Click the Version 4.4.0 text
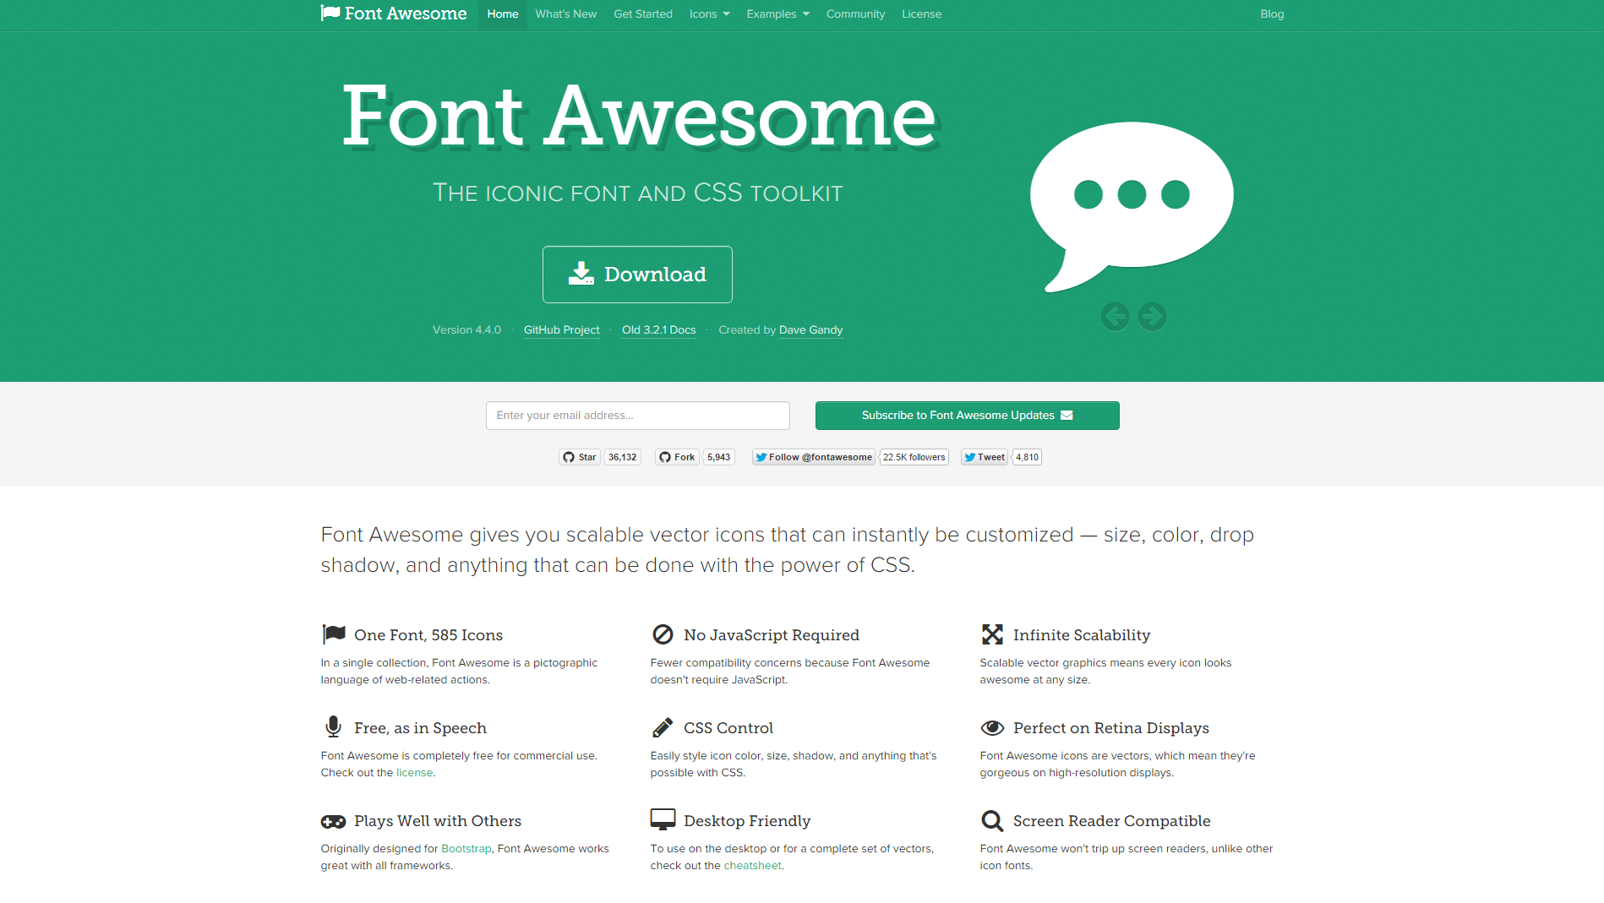1604x903 pixels. (466, 330)
